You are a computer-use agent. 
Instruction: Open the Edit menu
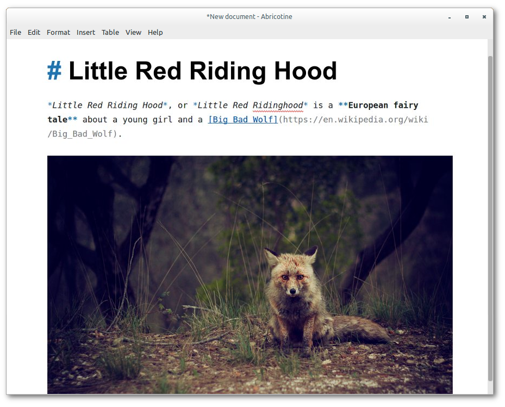pos(34,33)
